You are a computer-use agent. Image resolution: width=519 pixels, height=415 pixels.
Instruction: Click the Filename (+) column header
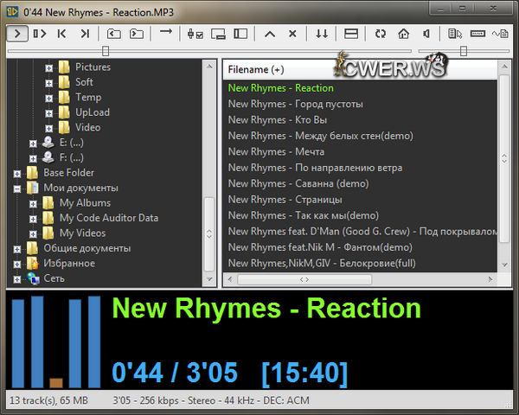256,69
